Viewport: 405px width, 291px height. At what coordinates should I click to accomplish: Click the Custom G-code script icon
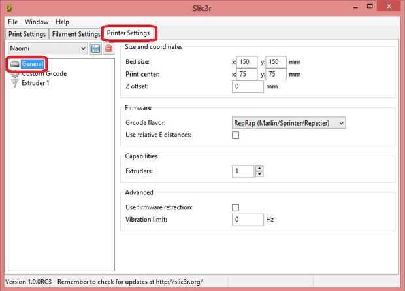(x=15, y=75)
